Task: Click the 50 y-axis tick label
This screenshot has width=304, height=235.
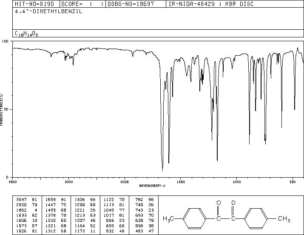Action: 6,109
